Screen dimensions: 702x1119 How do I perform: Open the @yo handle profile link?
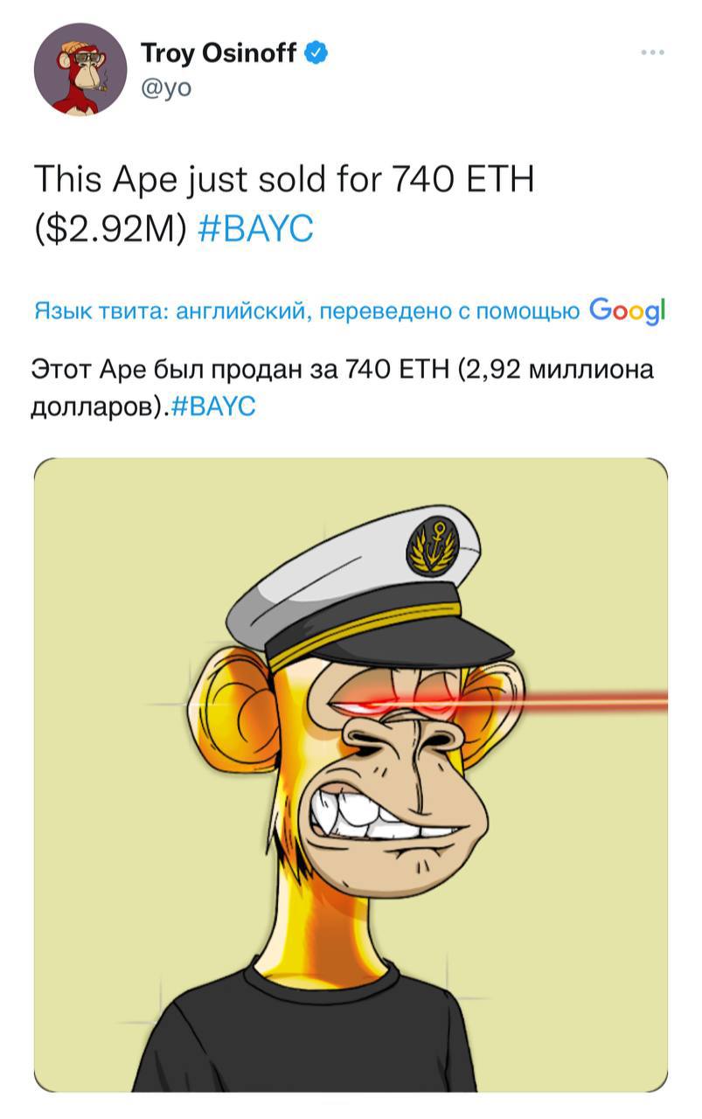point(166,88)
